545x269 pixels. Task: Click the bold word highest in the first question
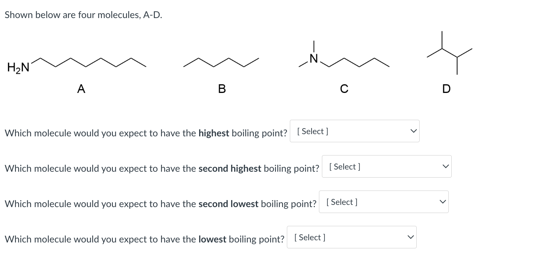214,133
